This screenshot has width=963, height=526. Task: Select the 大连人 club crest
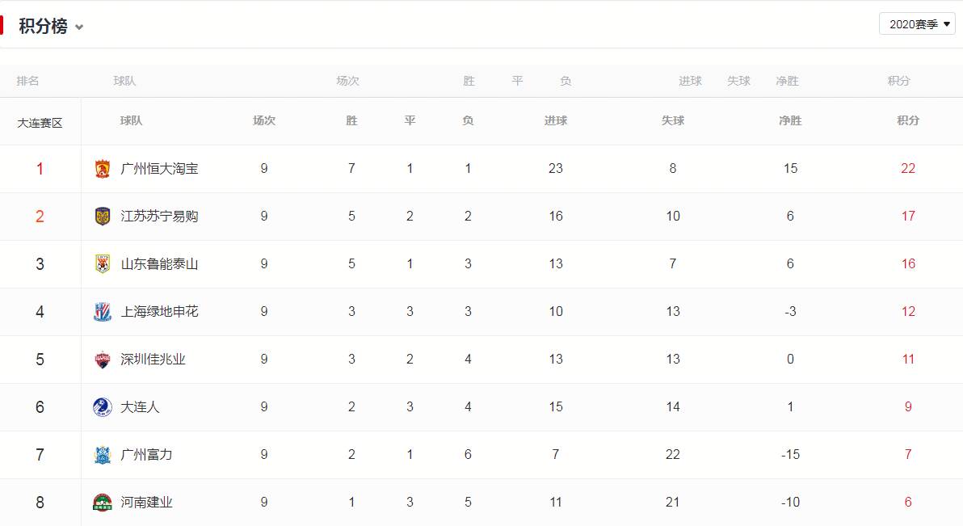101,406
